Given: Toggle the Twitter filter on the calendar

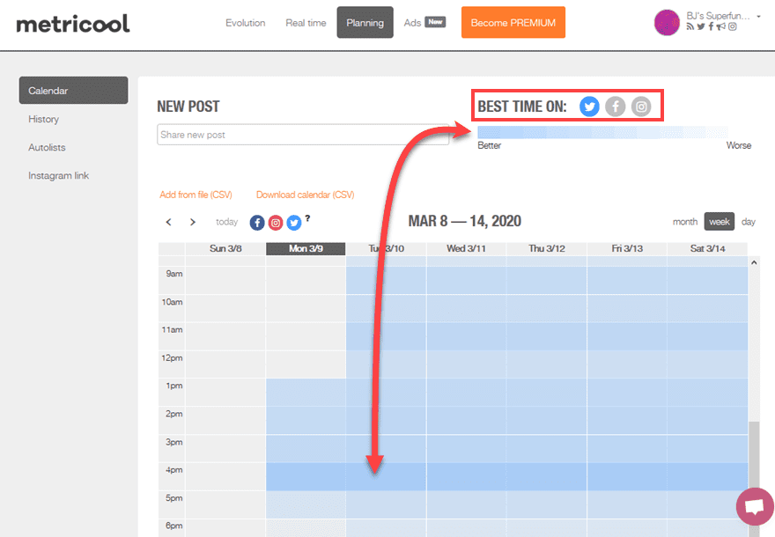Looking at the screenshot, I should (x=293, y=223).
